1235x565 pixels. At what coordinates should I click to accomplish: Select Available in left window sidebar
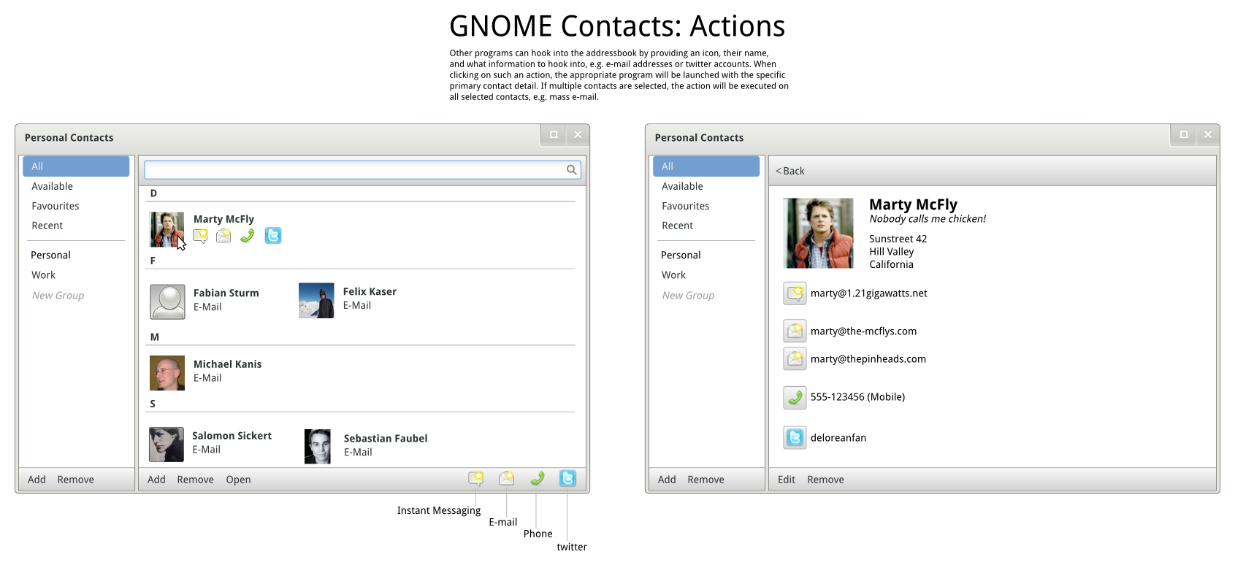click(52, 187)
